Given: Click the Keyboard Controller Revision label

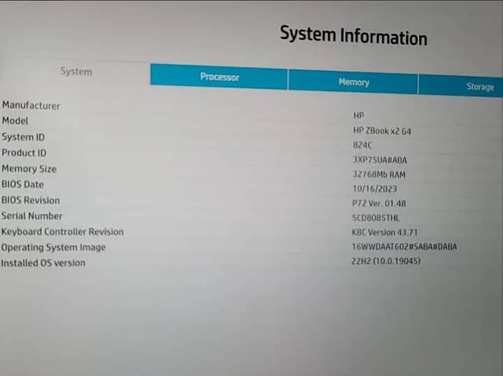Looking at the screenshot, I should click(x=62, y=232).
